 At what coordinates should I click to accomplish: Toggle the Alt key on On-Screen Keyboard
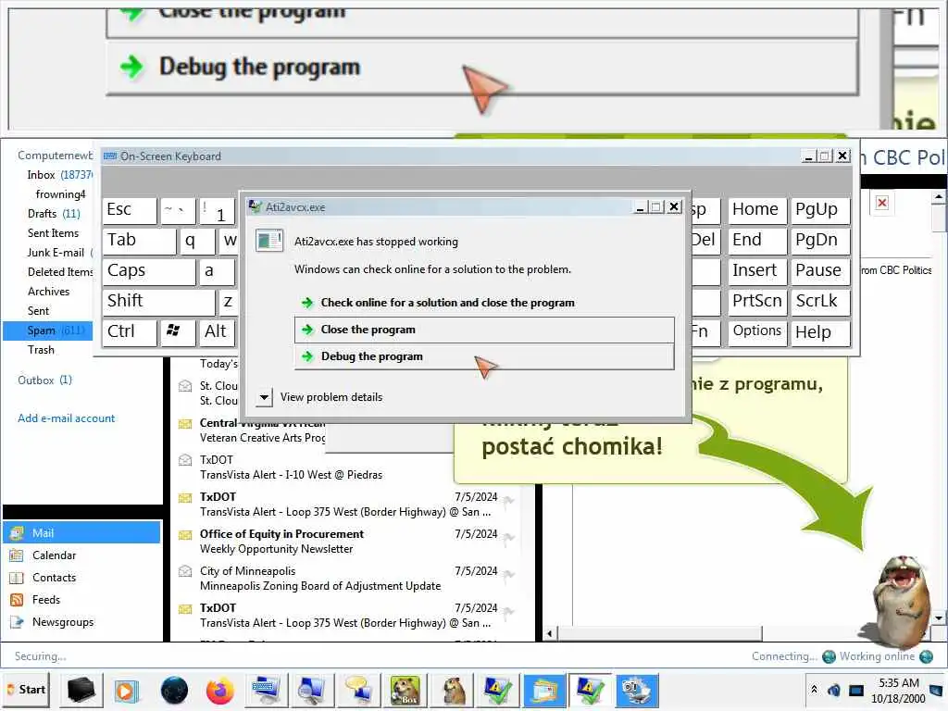click(216, 332)
